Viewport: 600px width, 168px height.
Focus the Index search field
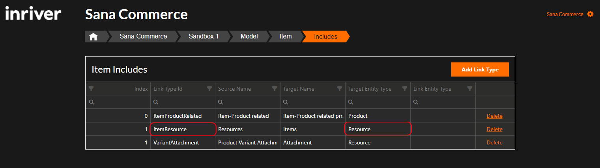[118, 102]
